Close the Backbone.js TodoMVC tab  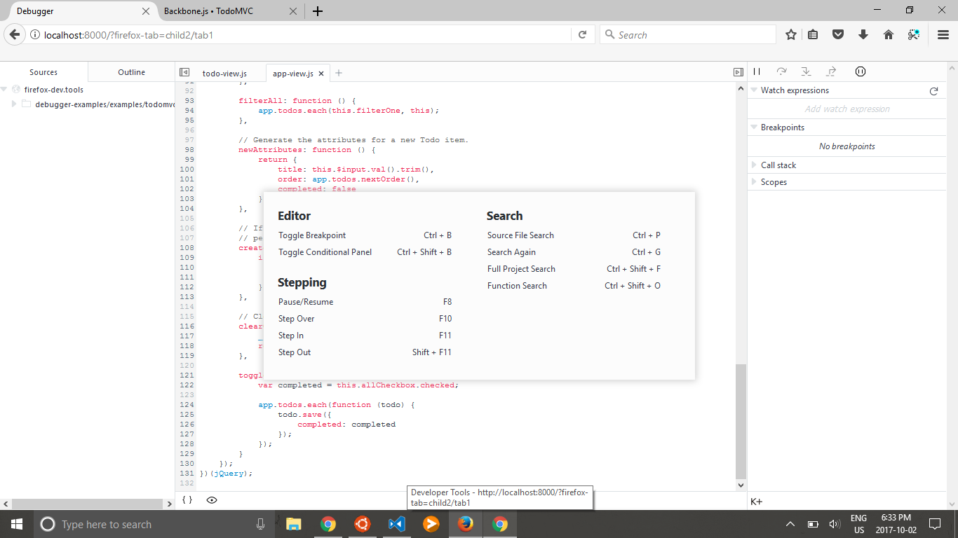pyautogui.click(x=293, y=11)
